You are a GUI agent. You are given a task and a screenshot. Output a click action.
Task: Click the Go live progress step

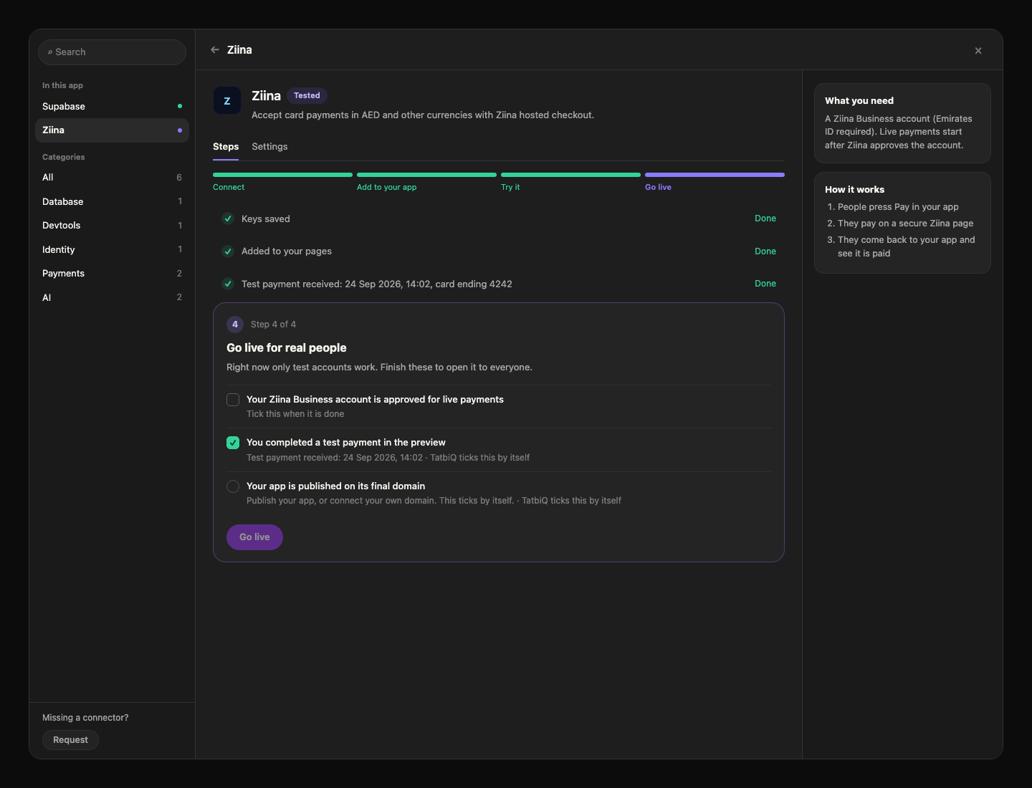[715, 182]
